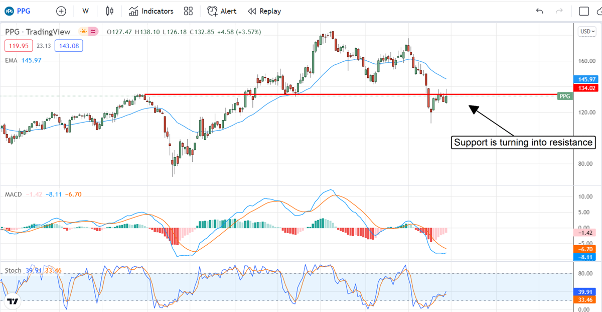Screen dimensions: 602x312
Task: Open the Indicators dialog
Action: click(151, 11)
